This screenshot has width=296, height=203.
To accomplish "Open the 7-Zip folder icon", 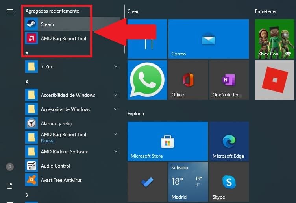I will pos(31,66).
